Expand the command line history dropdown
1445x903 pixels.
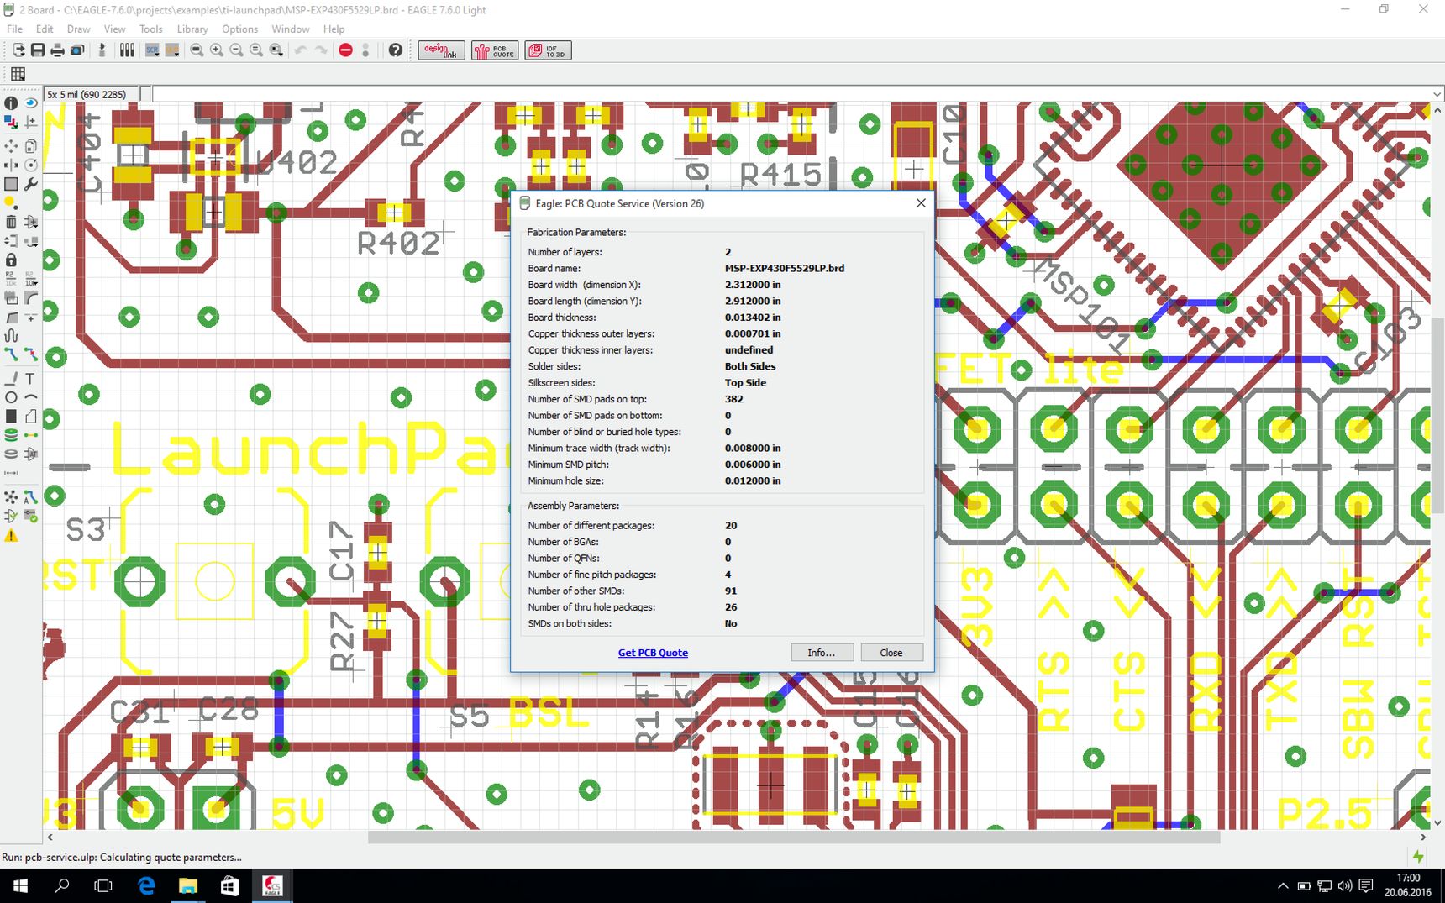coord(1437,94)
